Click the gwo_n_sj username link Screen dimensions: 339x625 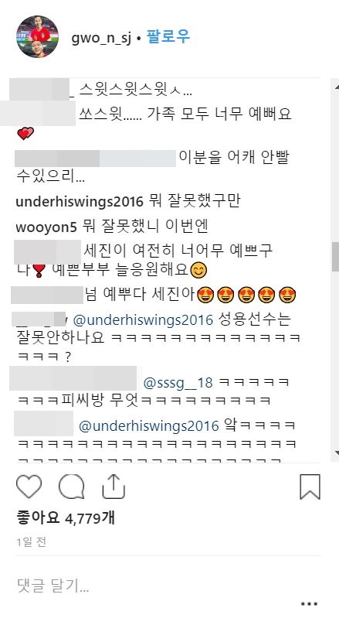coord(101,38)
